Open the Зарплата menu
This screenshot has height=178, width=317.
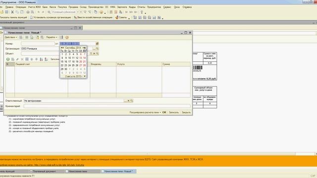coord(122,7)
